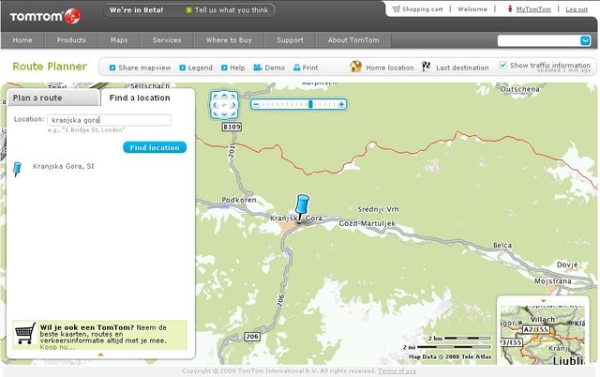Screen dimensions: 600x377
Task: Pan the map diagonally down-right
Action: 233,113
